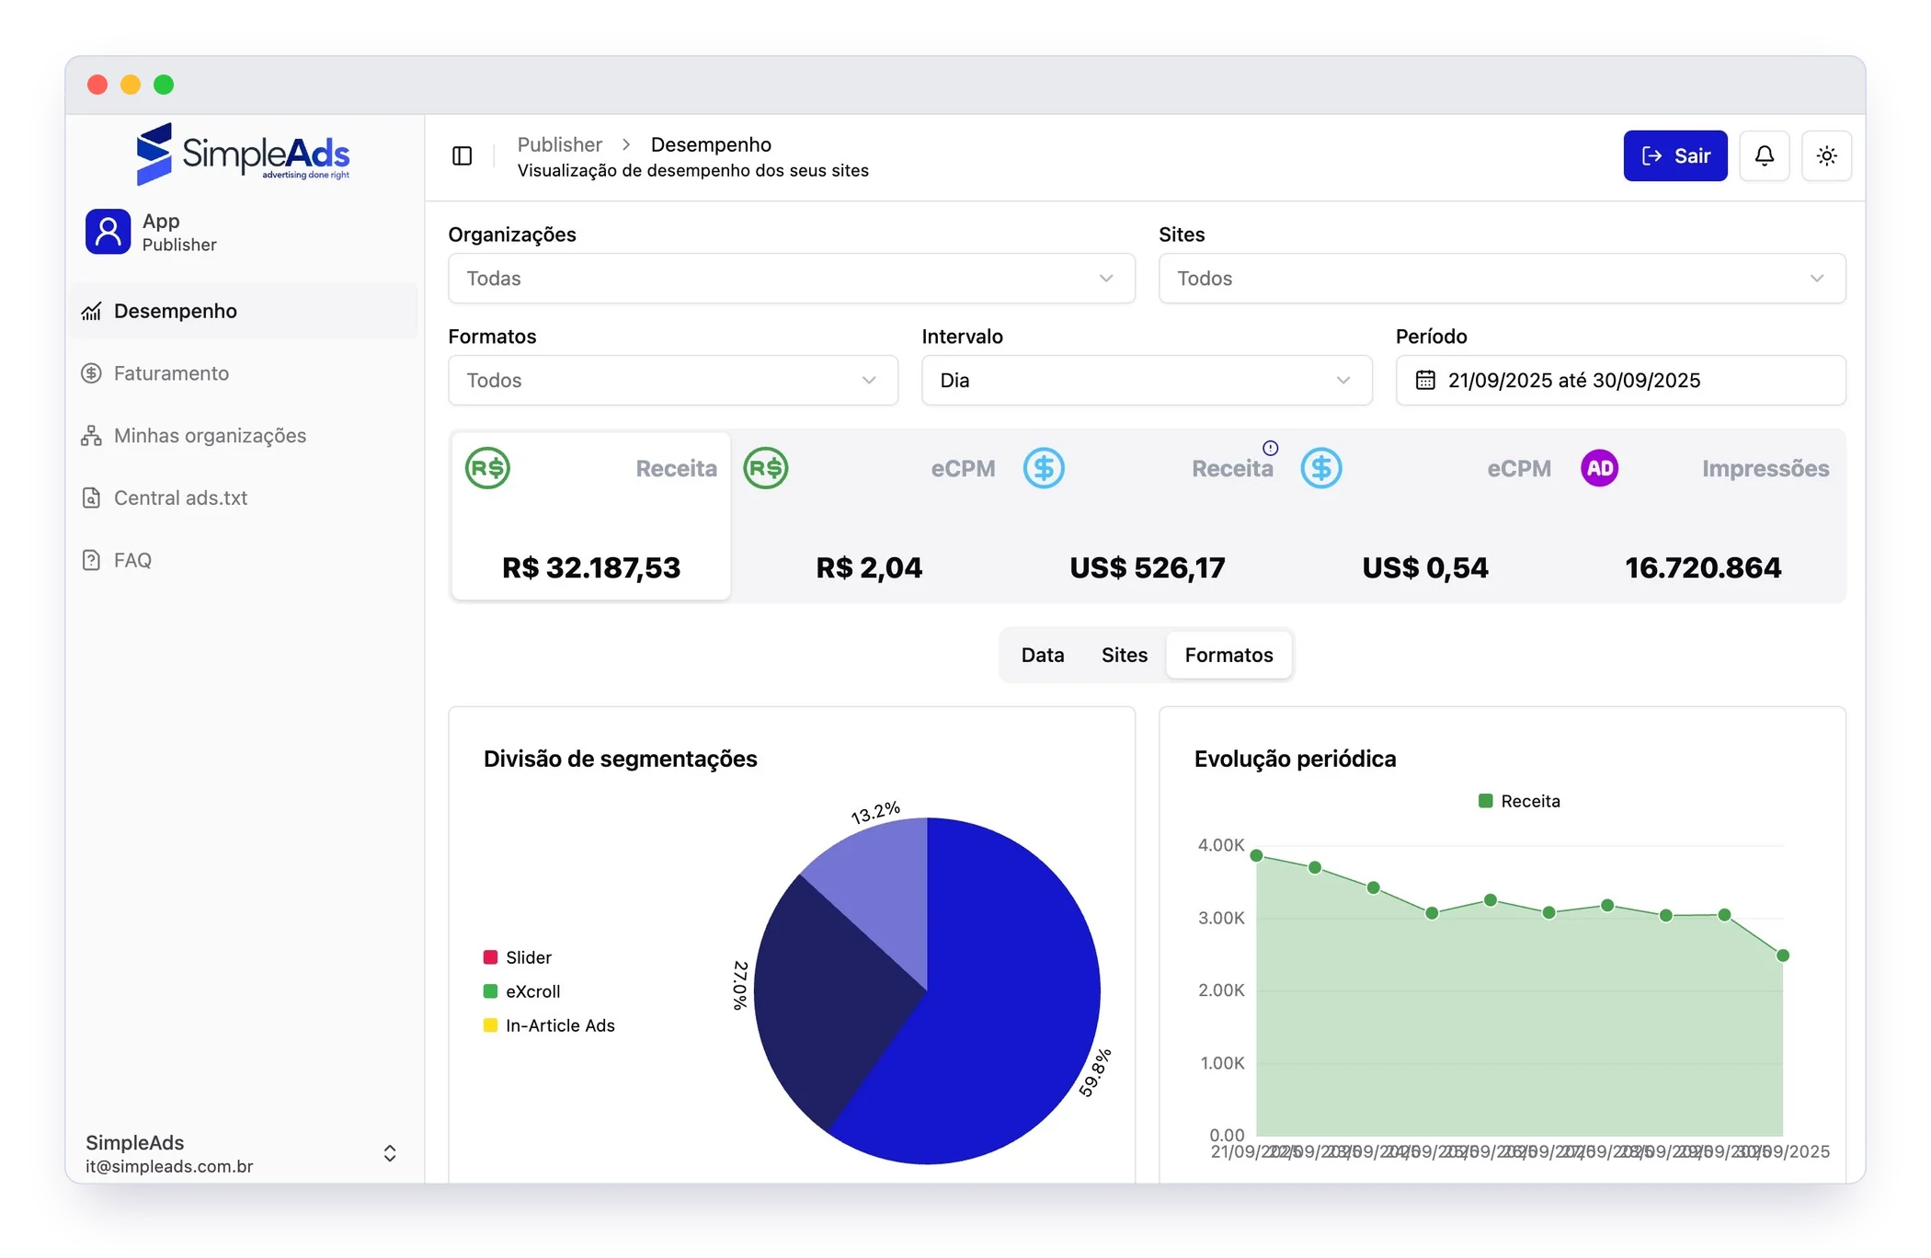Open the Organizações dropdown
The image size is (1931, 1258).
[791, 279]
